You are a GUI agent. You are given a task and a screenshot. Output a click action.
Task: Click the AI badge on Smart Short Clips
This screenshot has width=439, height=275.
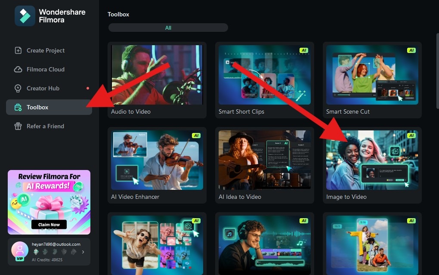[x=304, y=50]
